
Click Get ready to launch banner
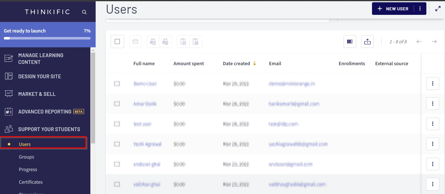[x=48, y=34]
